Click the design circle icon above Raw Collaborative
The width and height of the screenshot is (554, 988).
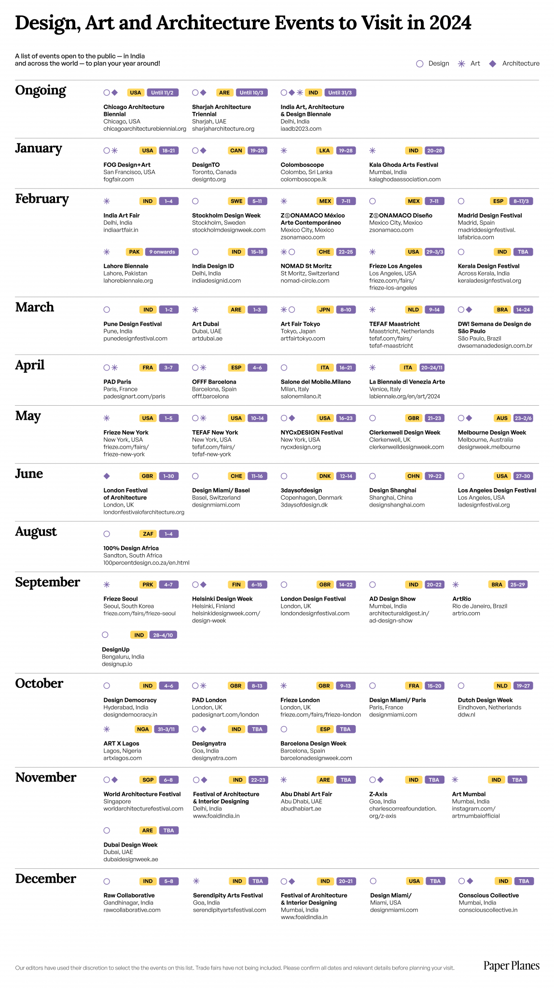coord(107,881)
